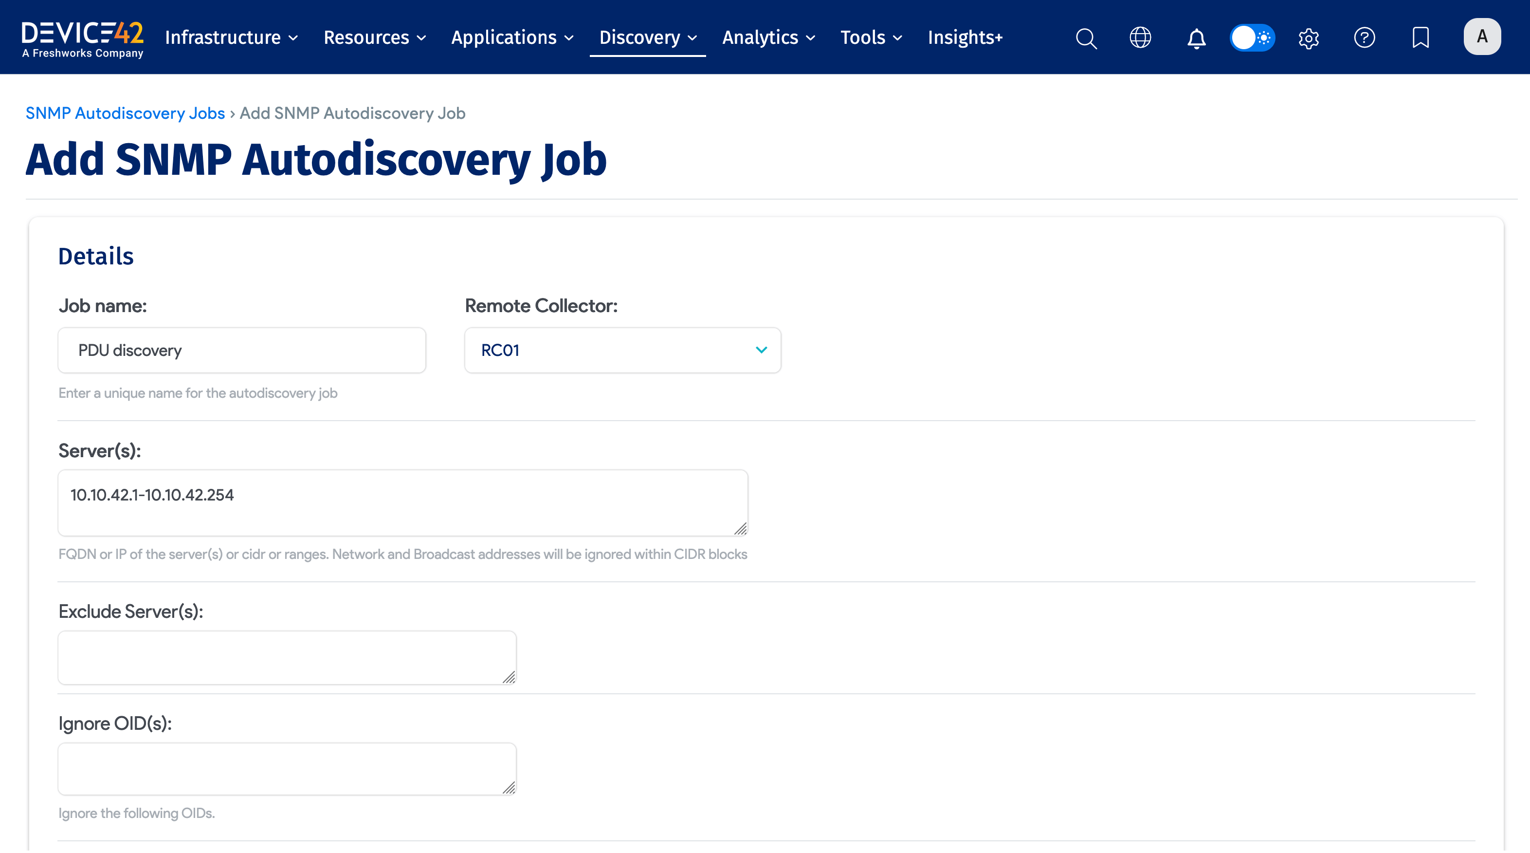Click the Device42 logo

83,37
